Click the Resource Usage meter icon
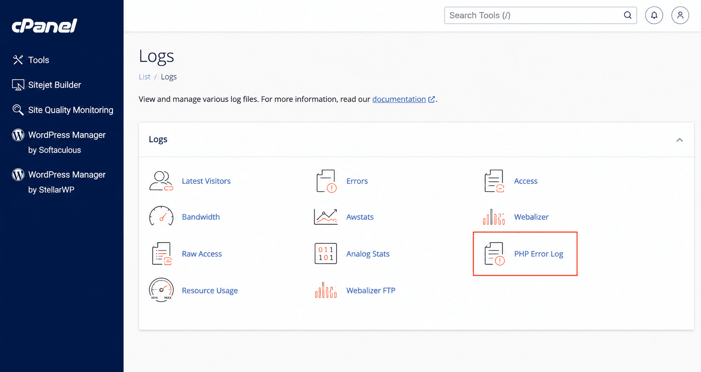Viewport: 701px width, 372px height. (161, 290)
